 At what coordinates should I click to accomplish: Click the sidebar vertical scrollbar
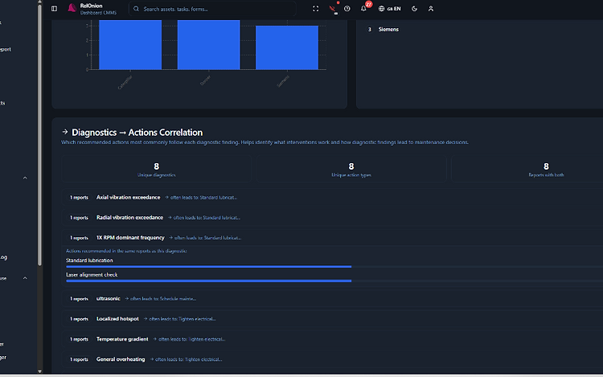pos(39,134)
